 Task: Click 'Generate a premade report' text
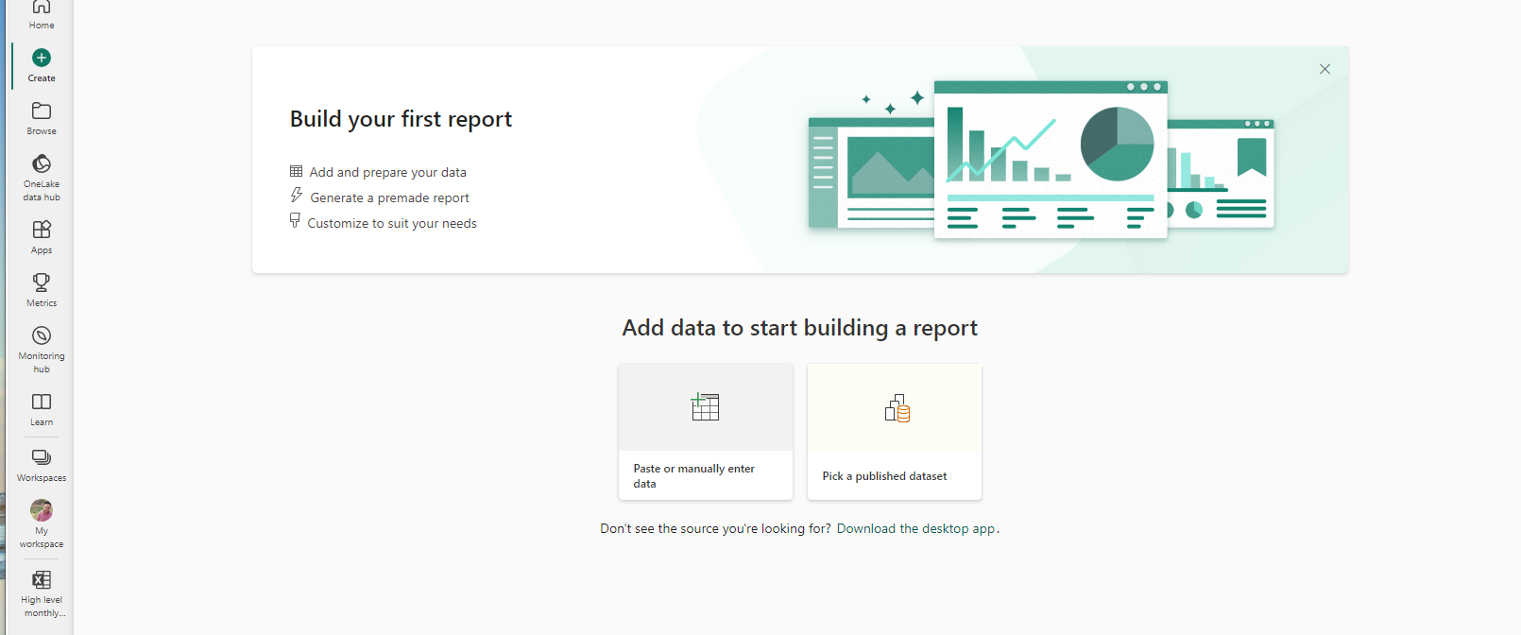click(390, 197)
